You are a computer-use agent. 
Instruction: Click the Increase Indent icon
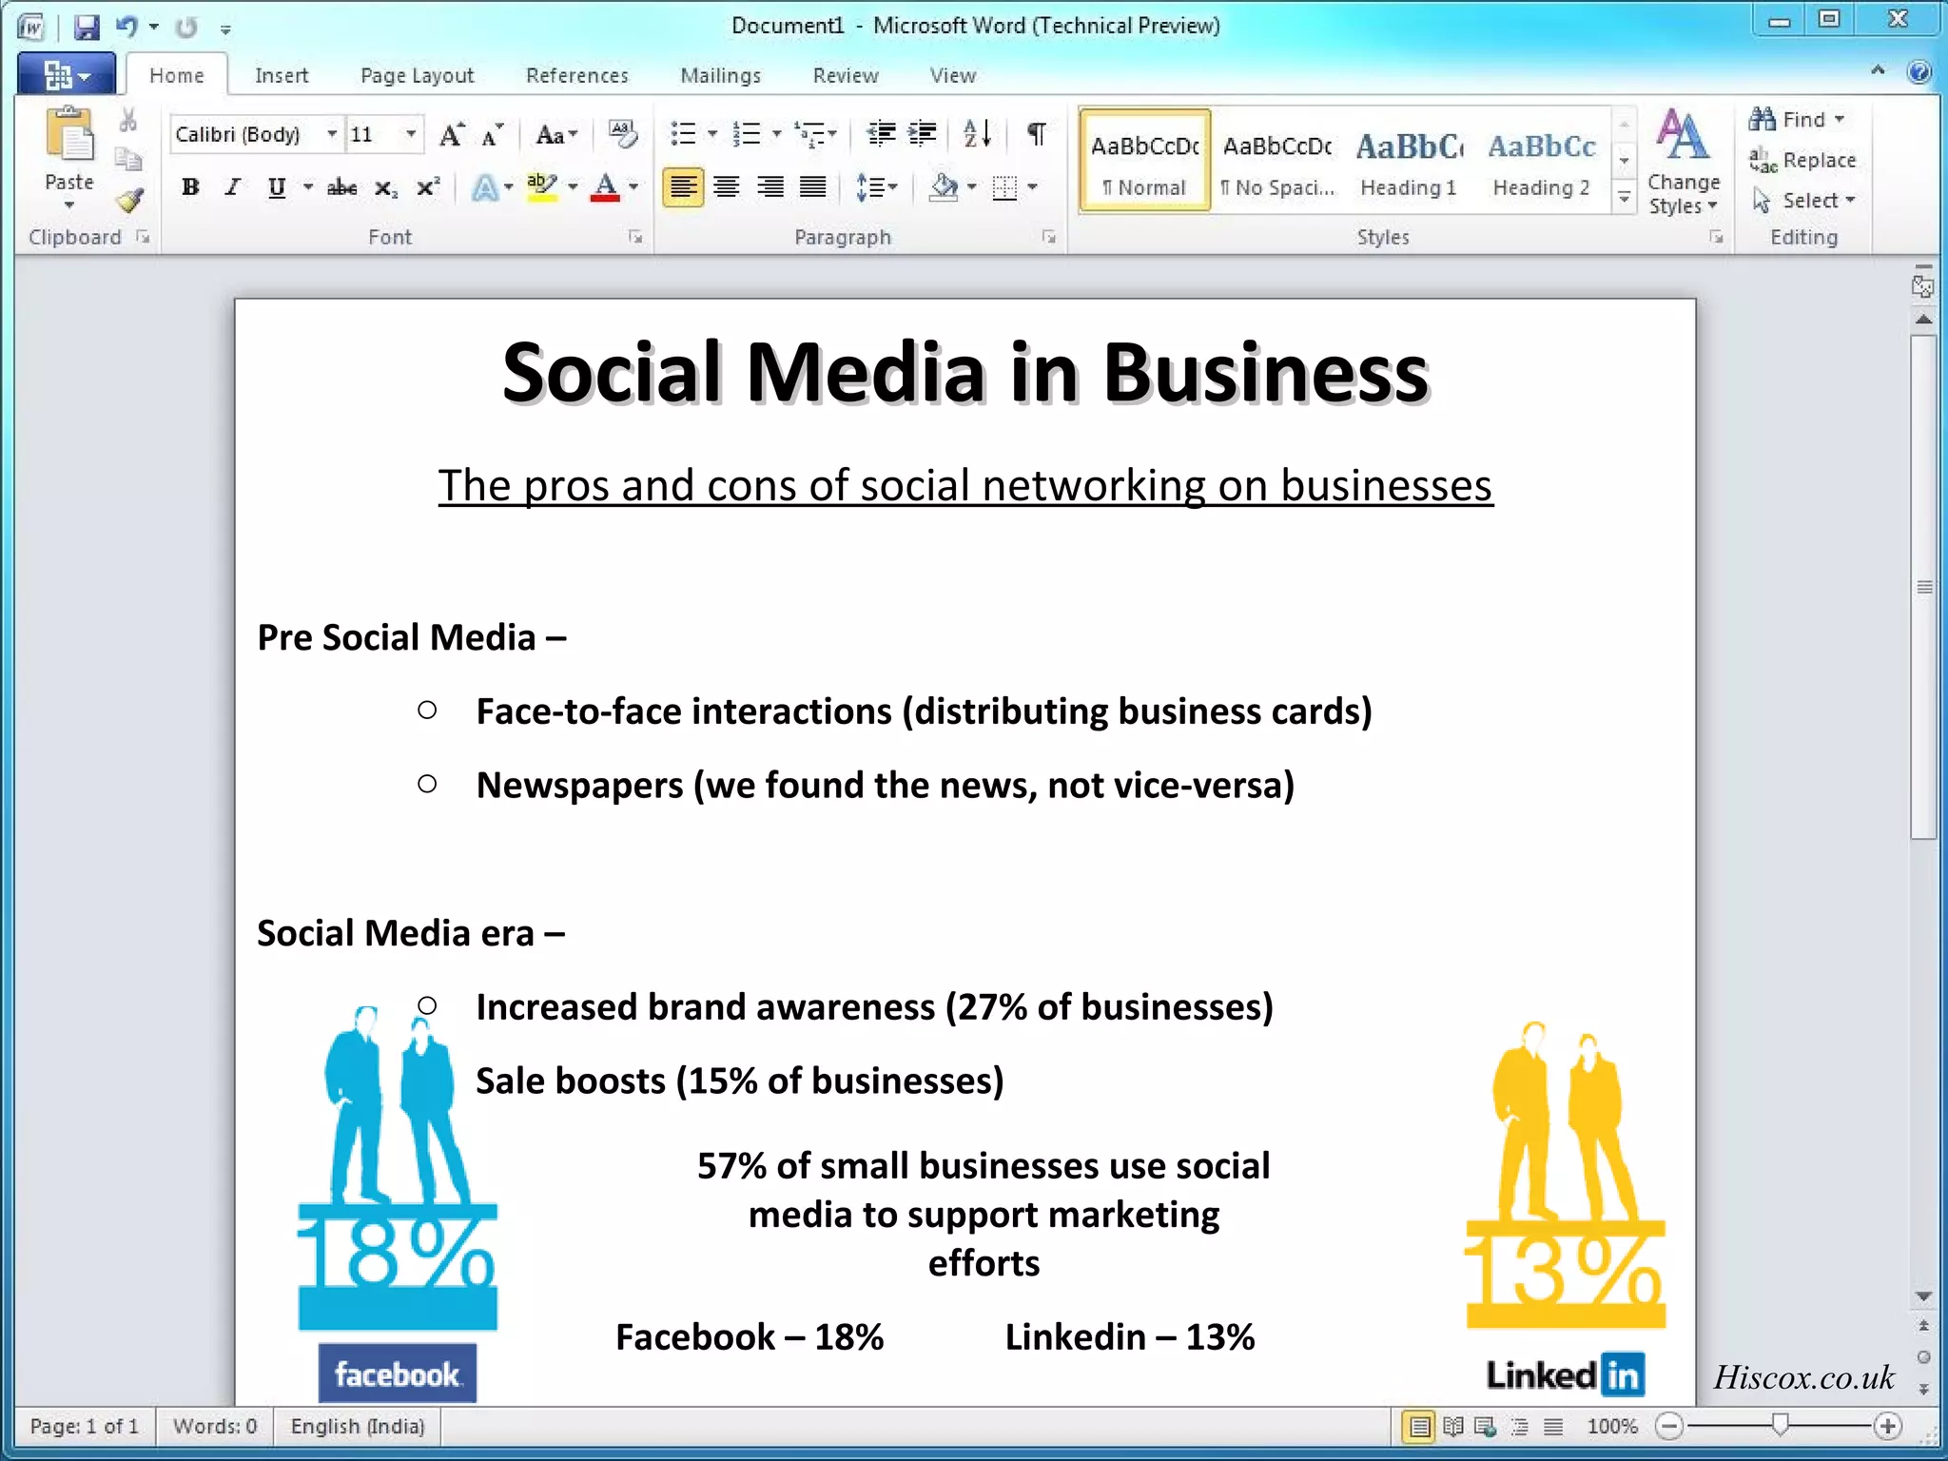point(922,134)
